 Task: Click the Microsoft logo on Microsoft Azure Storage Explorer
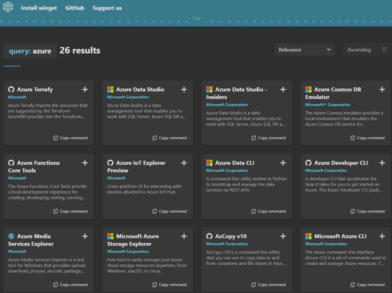click(110, 236)
